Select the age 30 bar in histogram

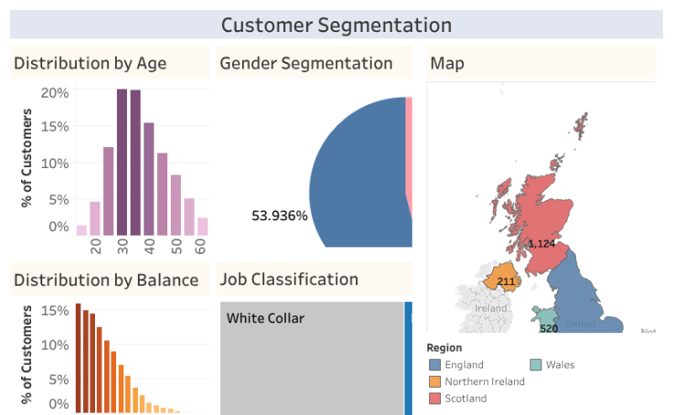(x=122, y=163)
